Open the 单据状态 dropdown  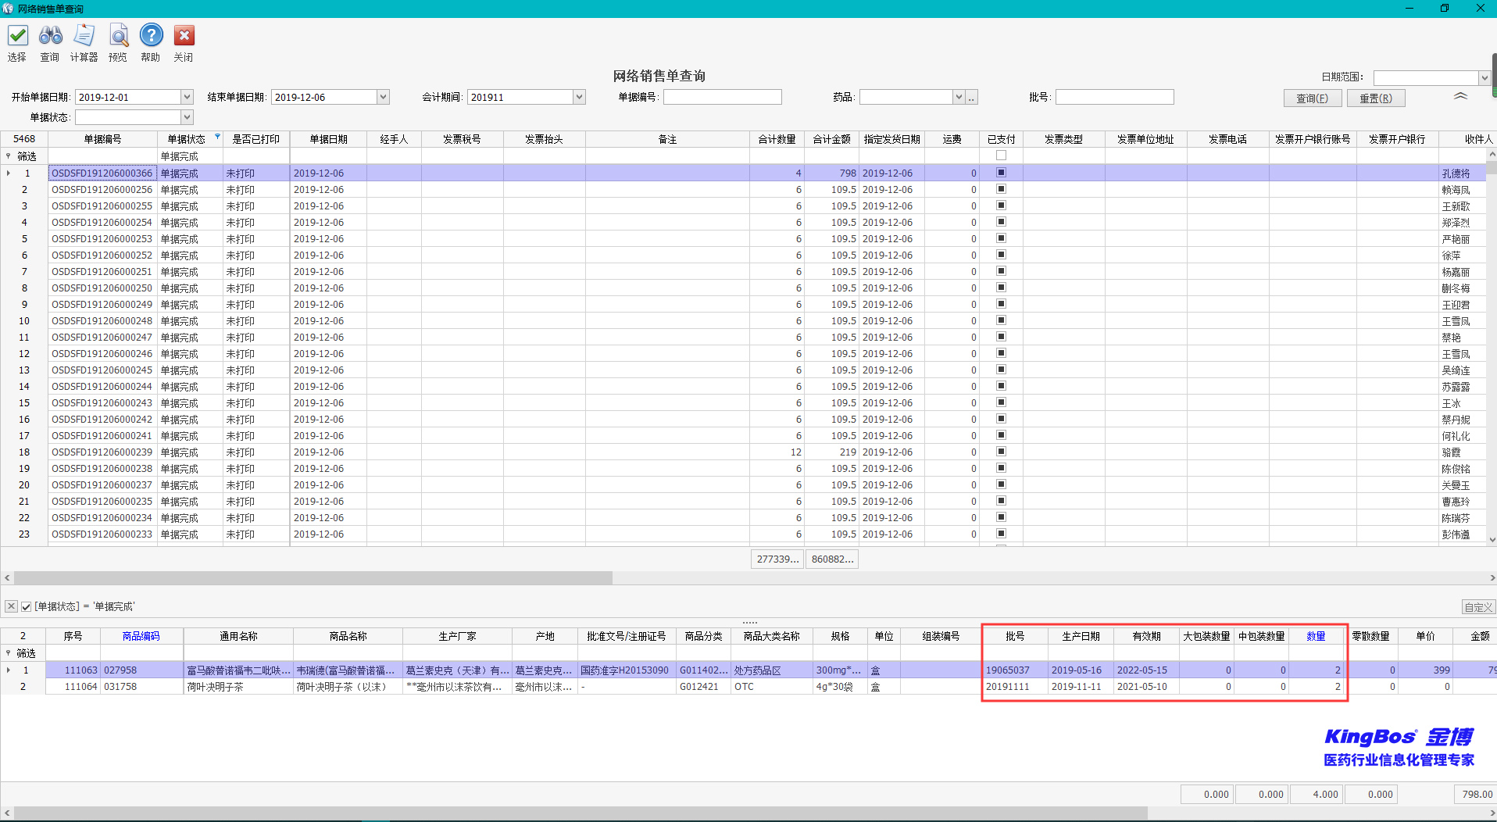tap(187, 117)
